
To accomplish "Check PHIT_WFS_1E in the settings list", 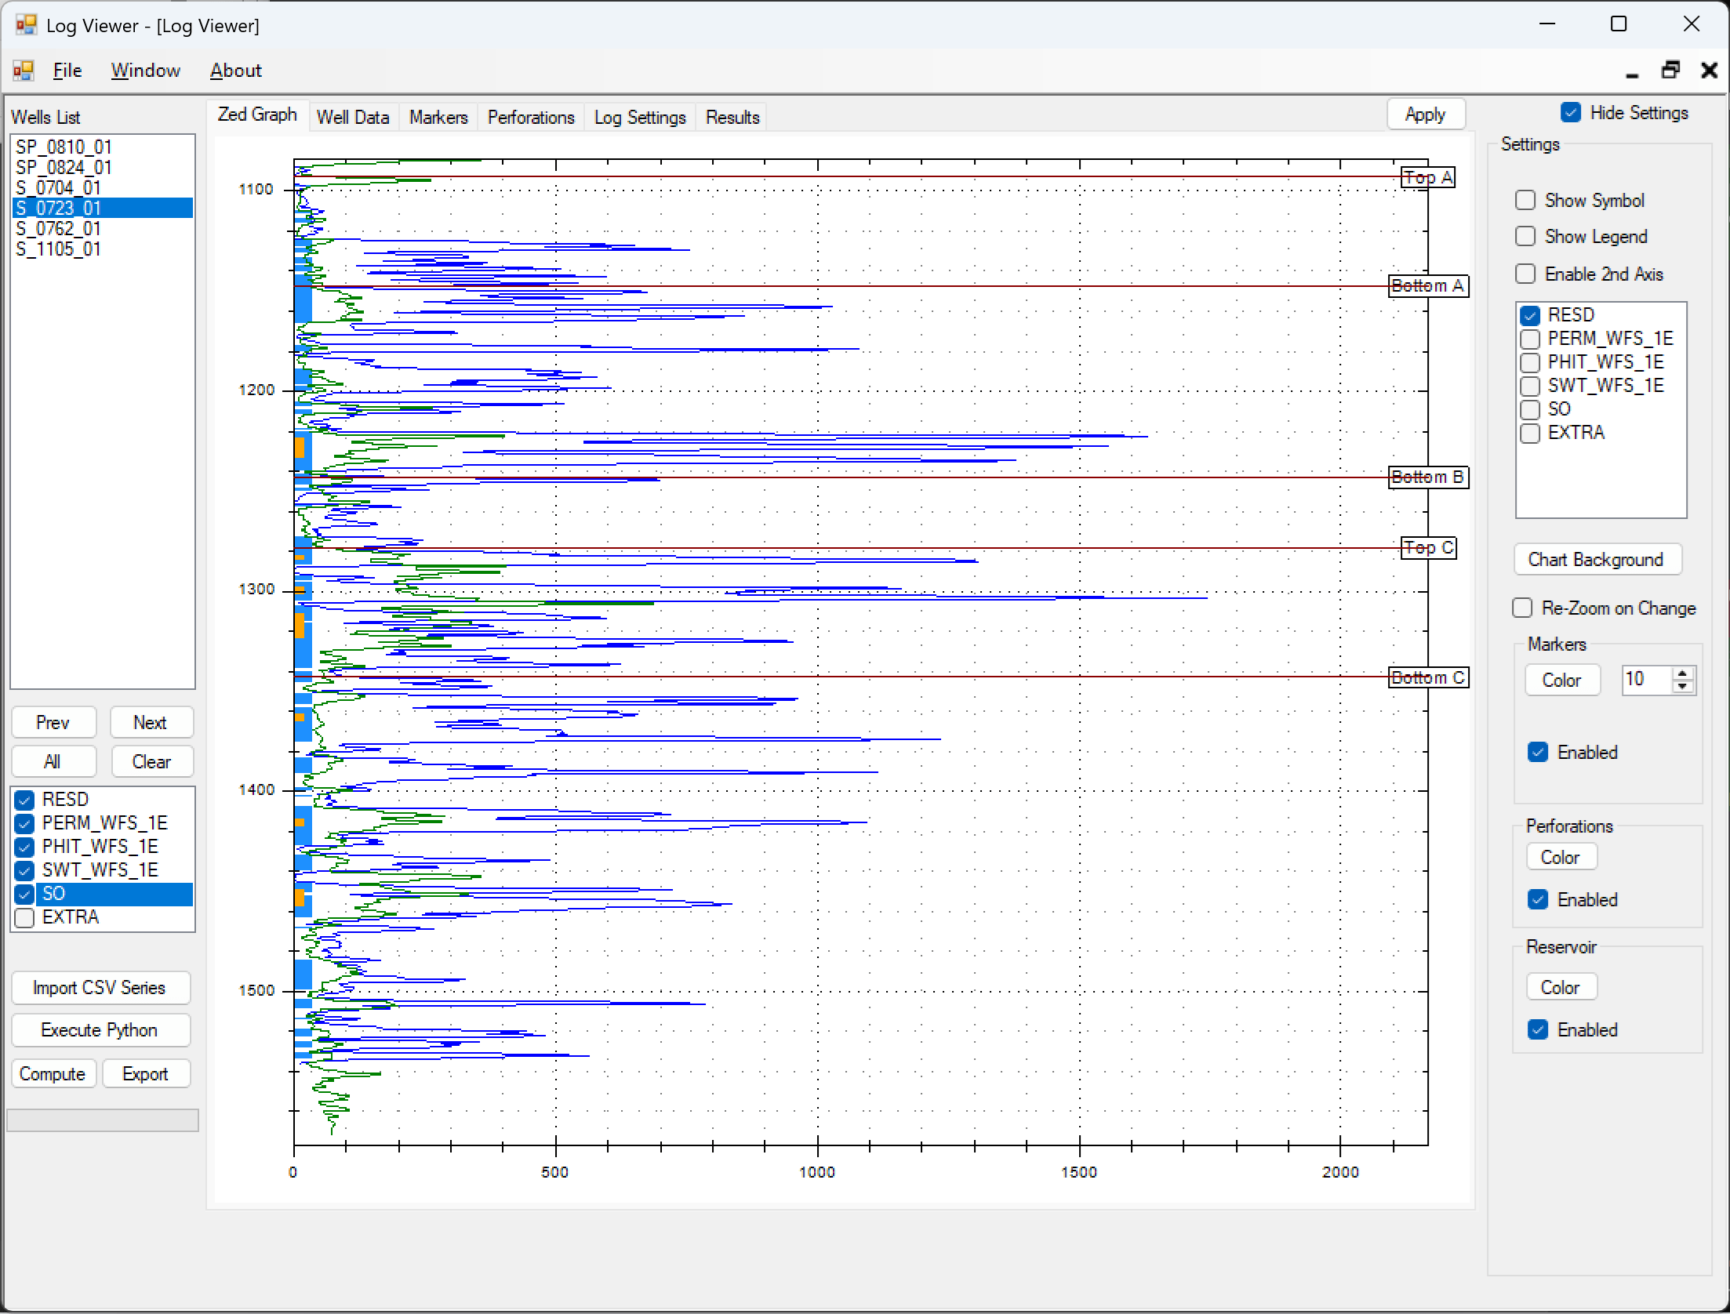I will click(x=1530, y=362).
